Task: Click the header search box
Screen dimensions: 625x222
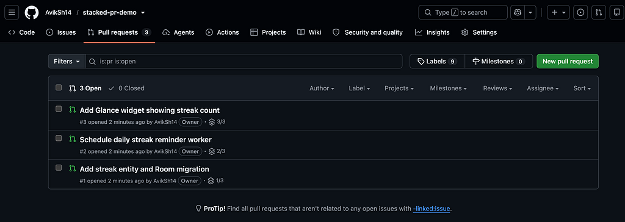Action: coord(463,12)
